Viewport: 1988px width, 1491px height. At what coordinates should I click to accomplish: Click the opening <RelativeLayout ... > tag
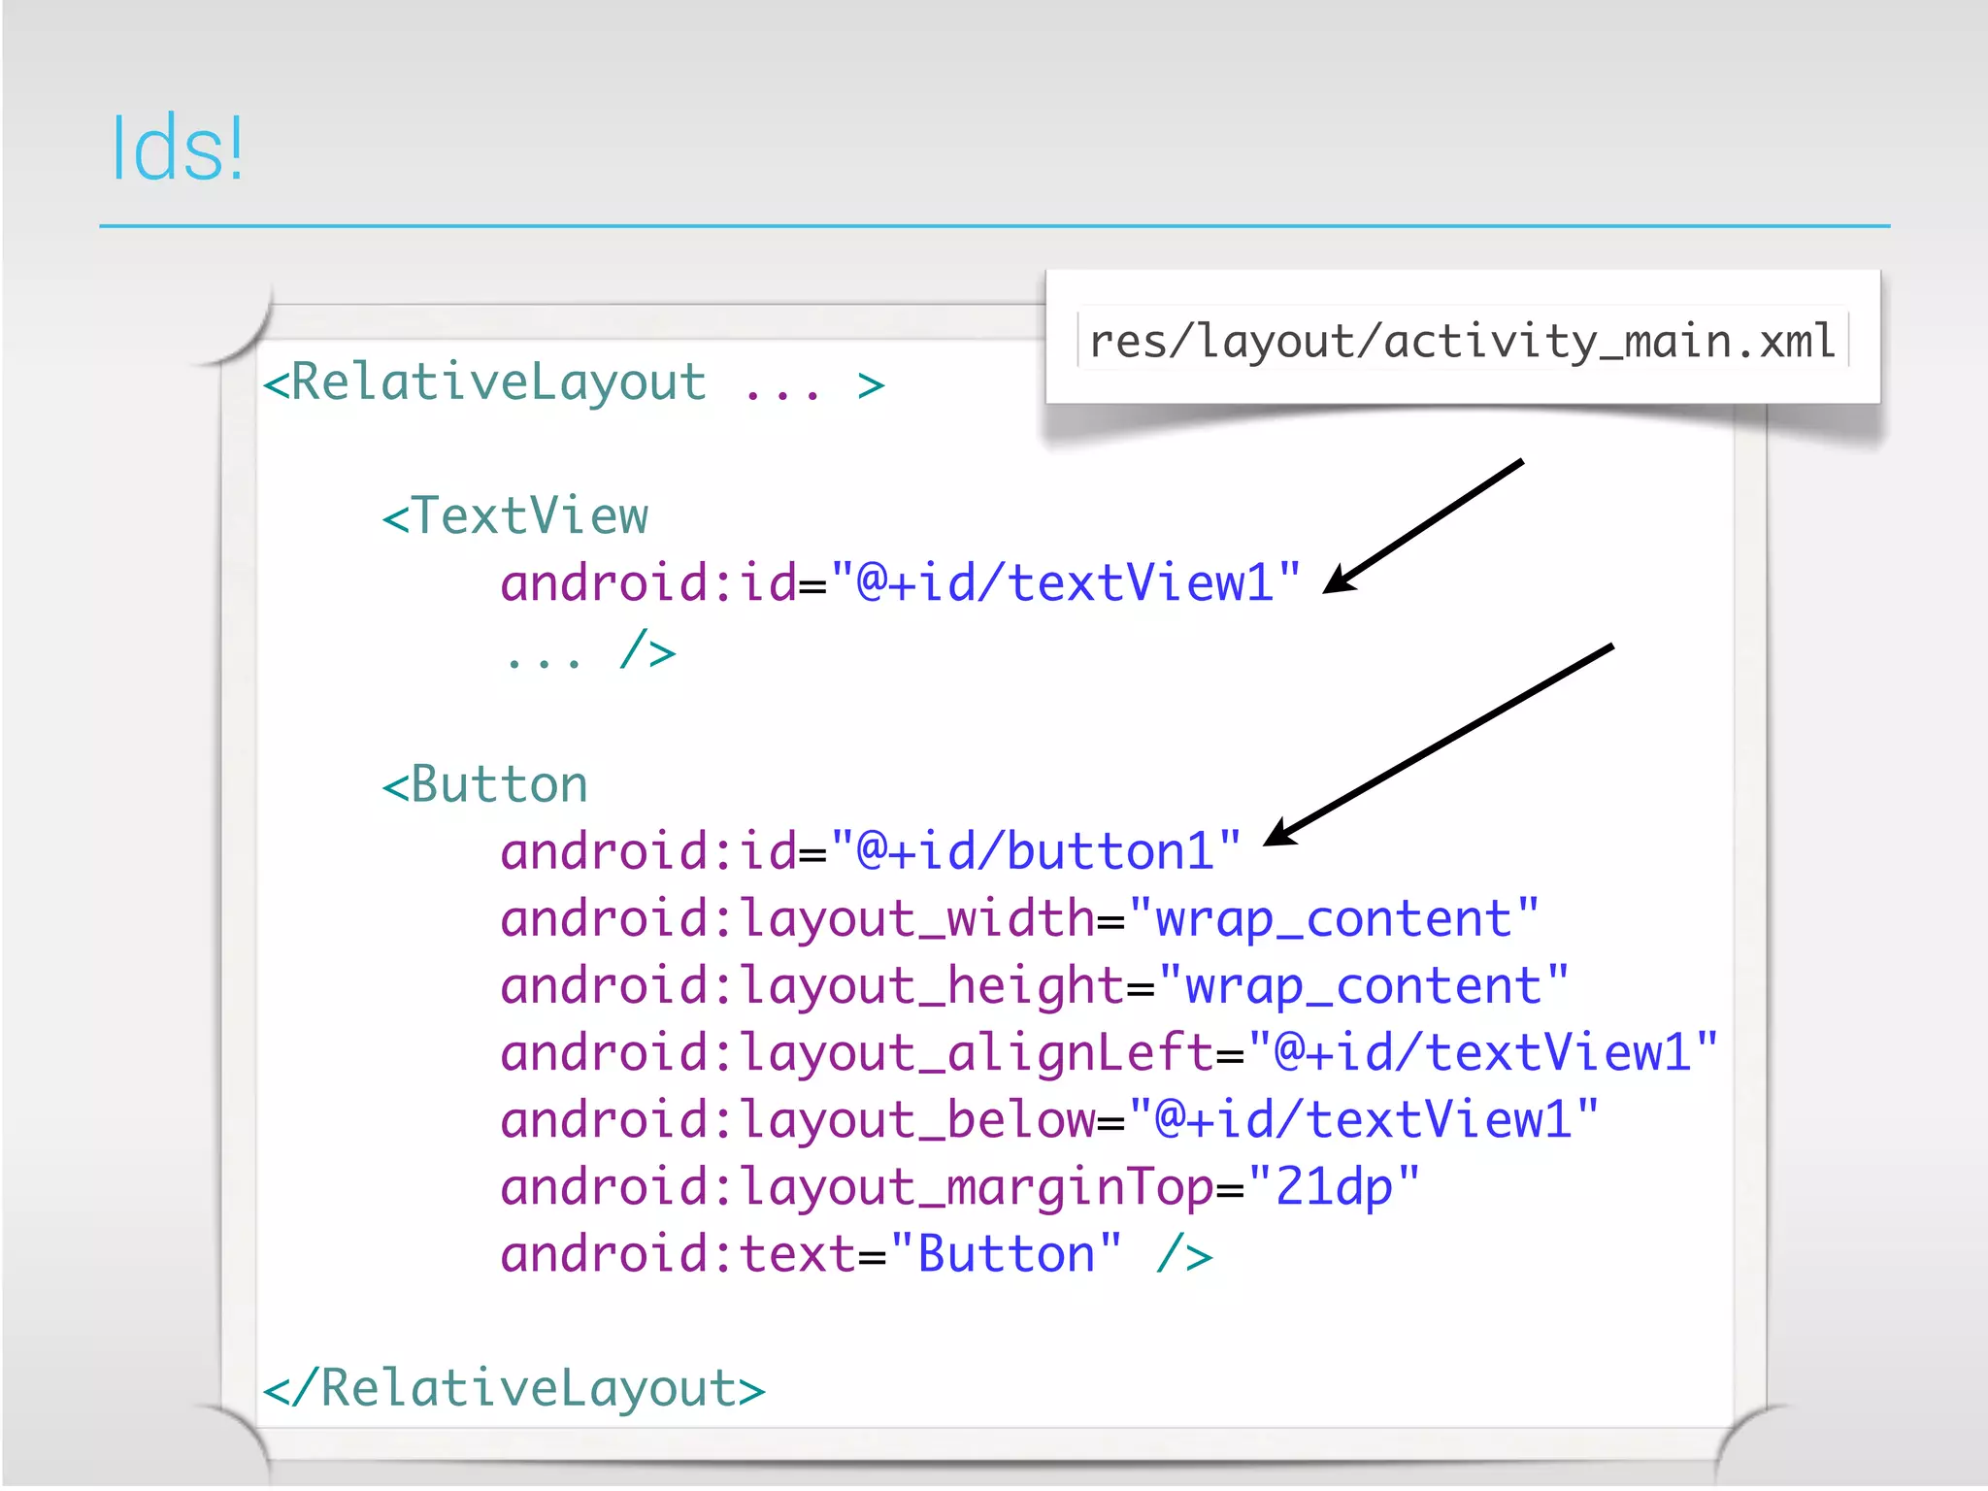pyautogui.click(x=573, y=383)
